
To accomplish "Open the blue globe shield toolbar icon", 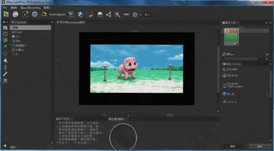I will [80, 14].
